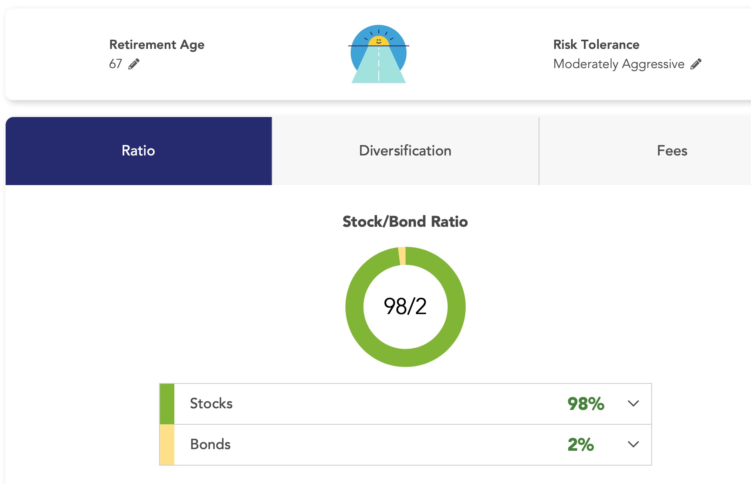Open the Diversification tab
Viewport: 751px width, 484px height.
pos(405,151)
